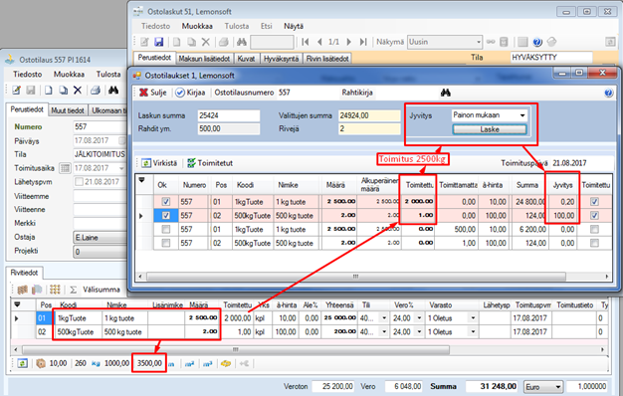Click Ostotilaukset horizontal scrollbar
Screen dimensions: 623x396
click(355, 277)
